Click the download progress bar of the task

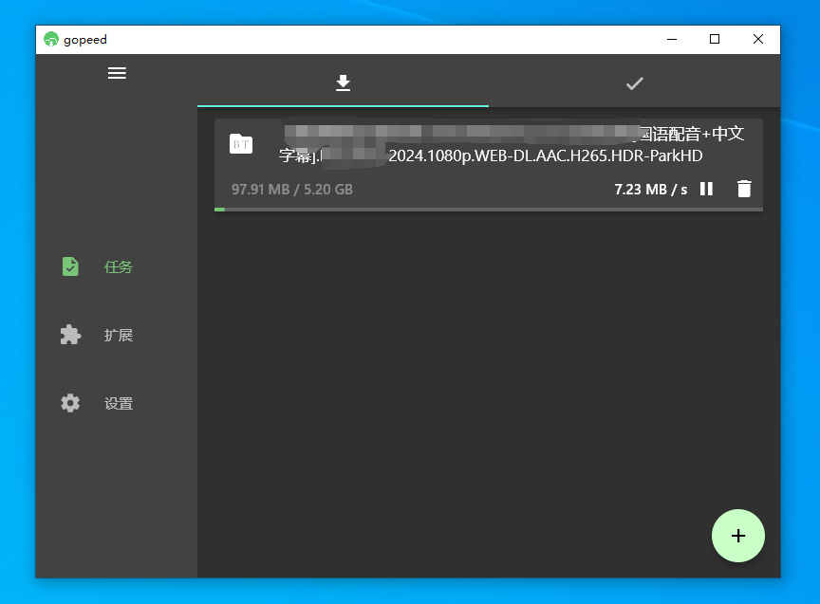click(x=489, y=210)
